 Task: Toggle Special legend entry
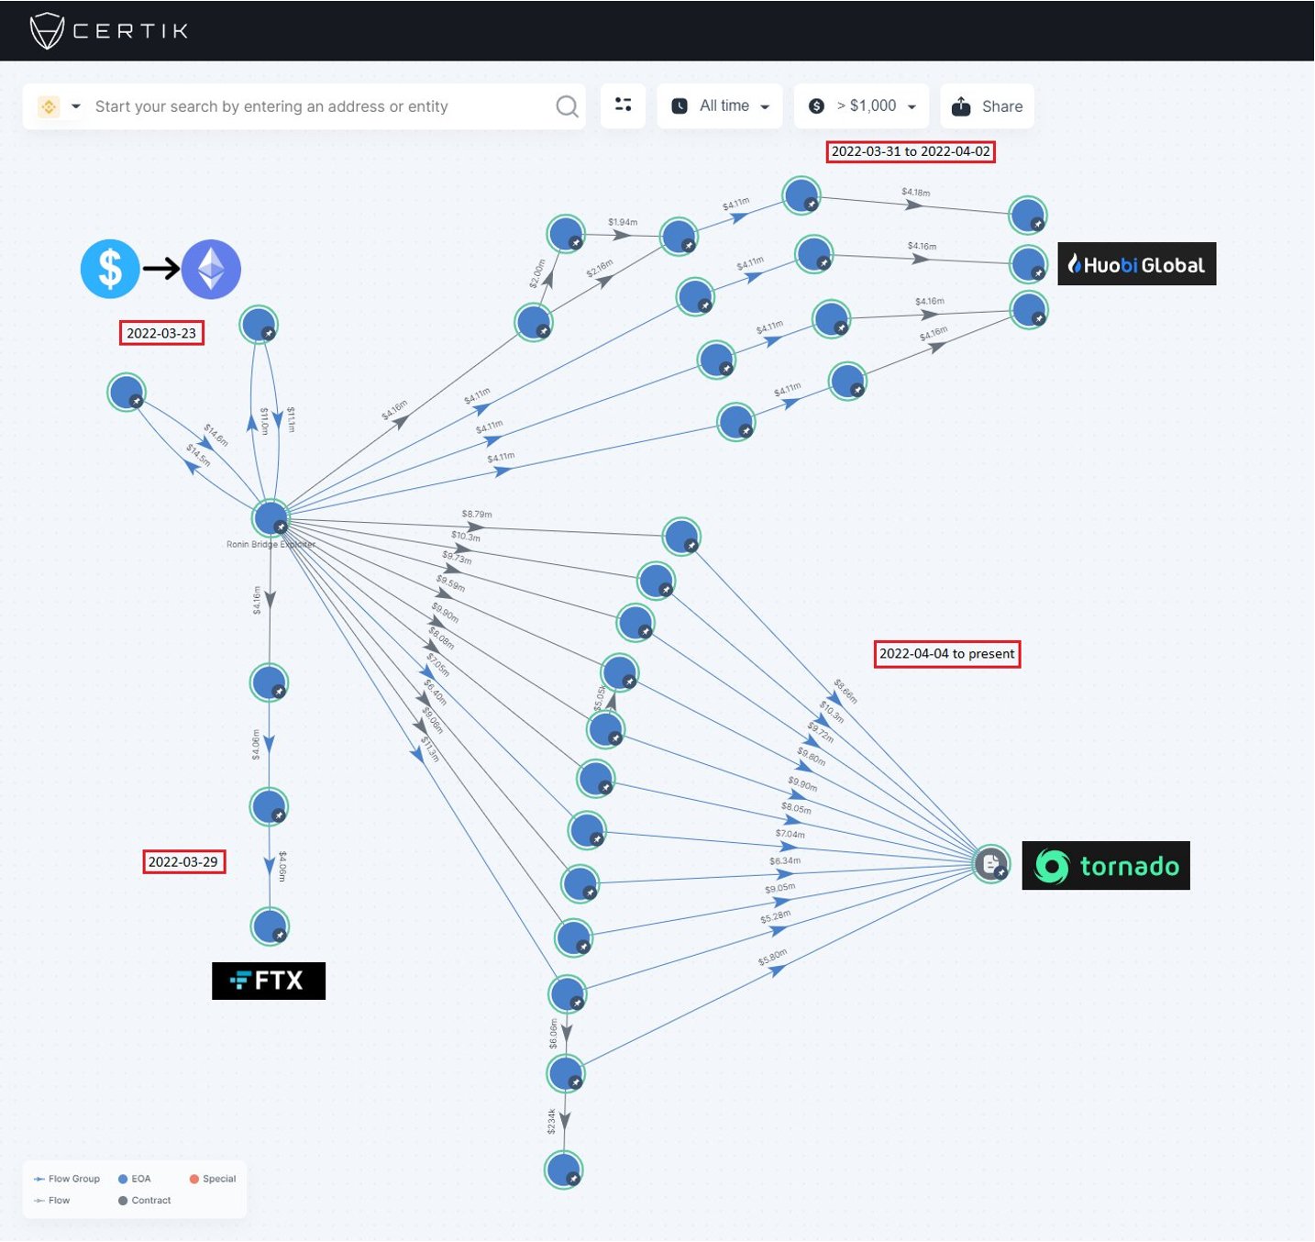click(x=212, y=1179)
